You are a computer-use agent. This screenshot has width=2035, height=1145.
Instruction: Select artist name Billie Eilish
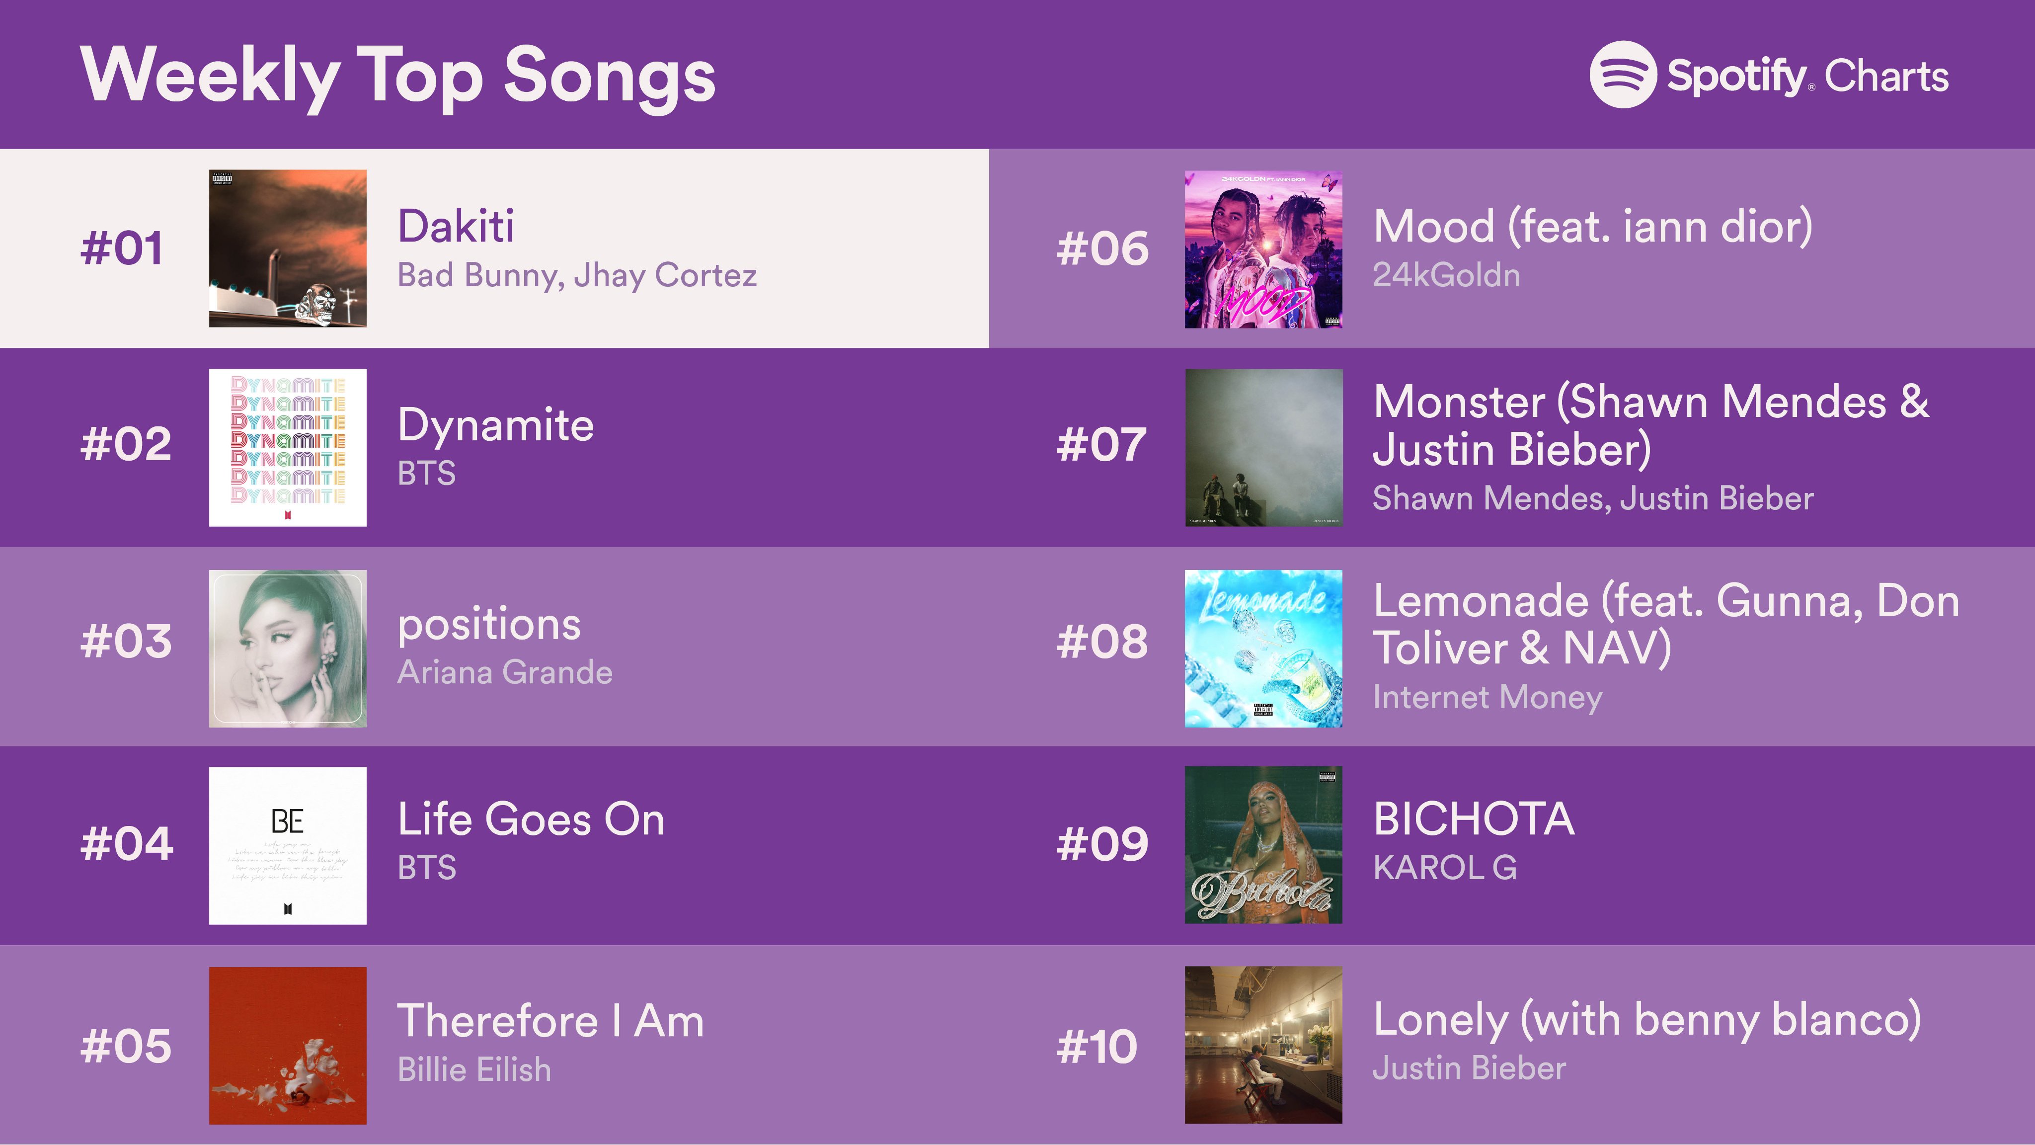click(474, 1070)
